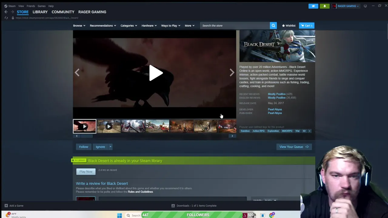The width and height of the screenshot is (388, 218).
Task: Open English Mostly Positive reviews link
Action: [276, 97]
